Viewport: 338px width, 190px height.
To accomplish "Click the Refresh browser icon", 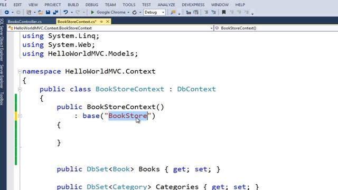I will 135,12.
